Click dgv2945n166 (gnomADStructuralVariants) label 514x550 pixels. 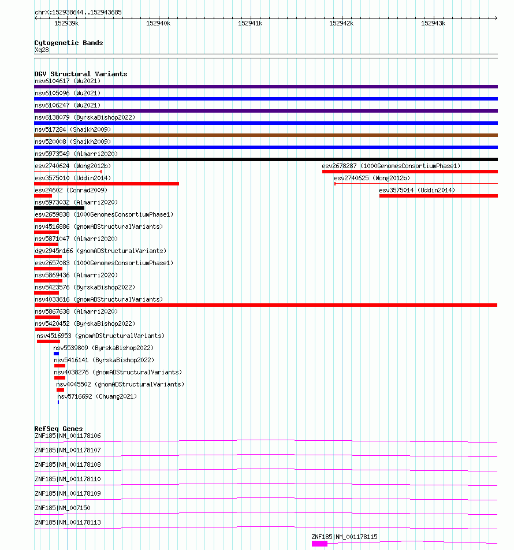click(x=100, y=251)
